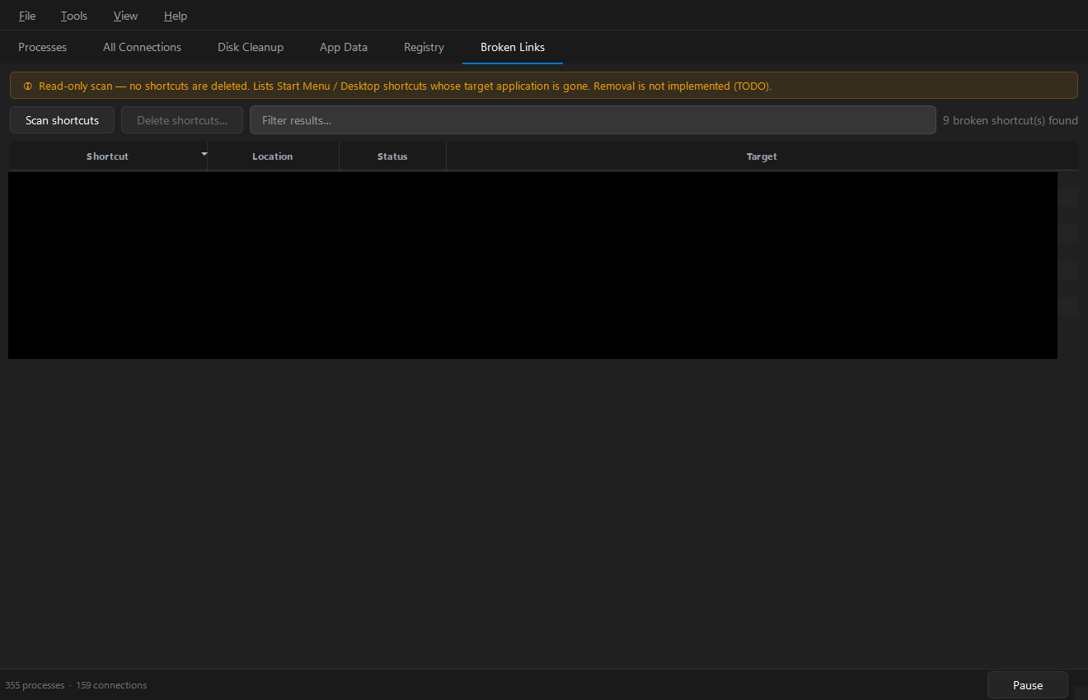Open the Help menu
Image resolution: width=1088 pixels, height=700 pixels.
click(x=176, y=16)
